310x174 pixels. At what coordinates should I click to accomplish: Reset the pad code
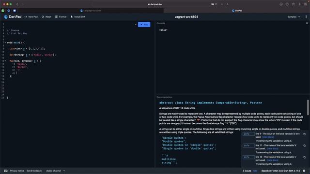pyautogui.click(x=46, y=17)
